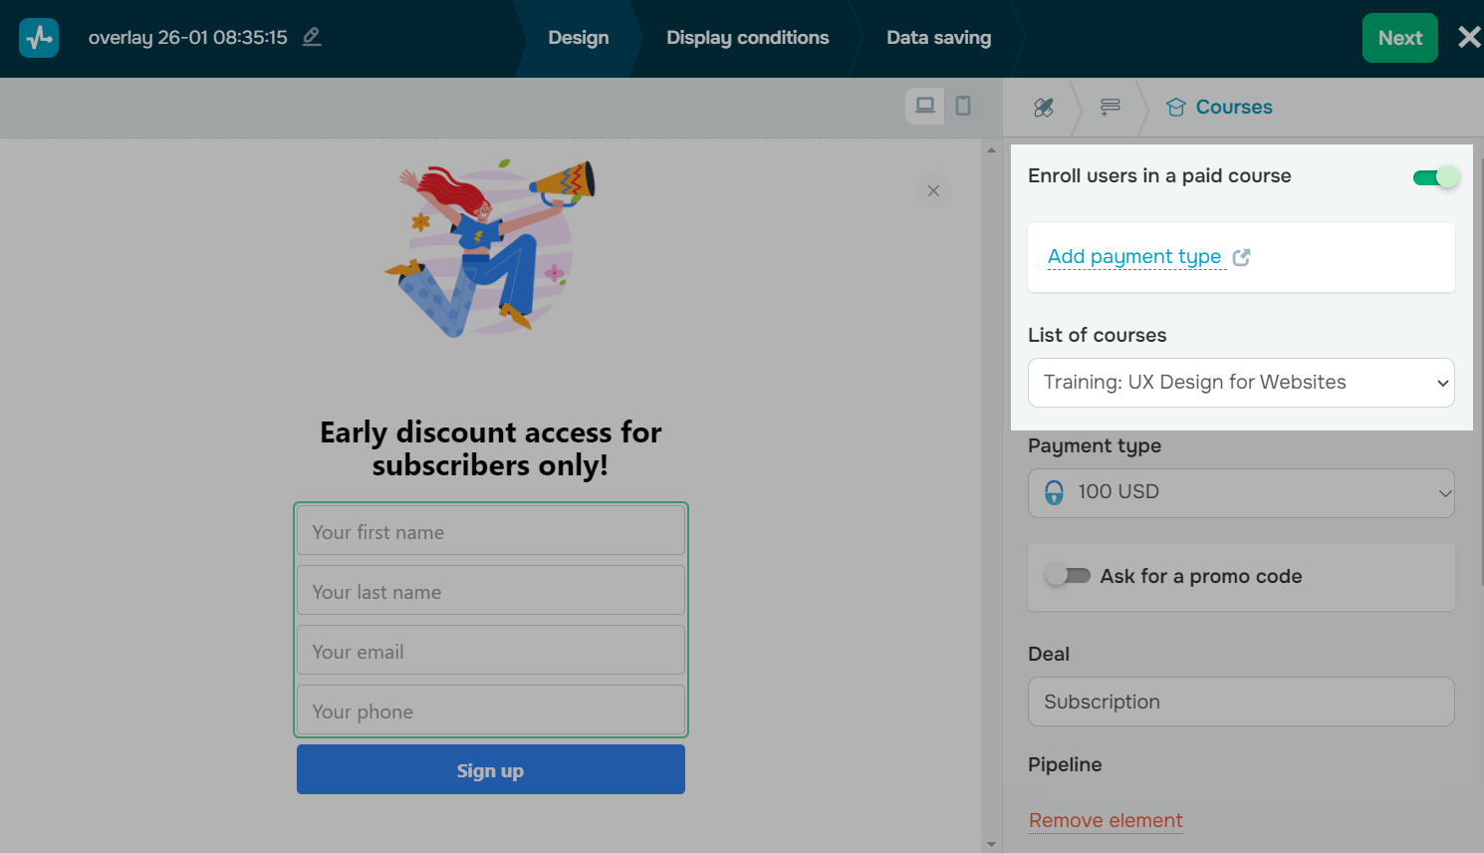Image resolution: width=1484 pixels, height=853 pixels.
Task: Expand the Payment type 100 USD dropdown
Action: 1241,492
